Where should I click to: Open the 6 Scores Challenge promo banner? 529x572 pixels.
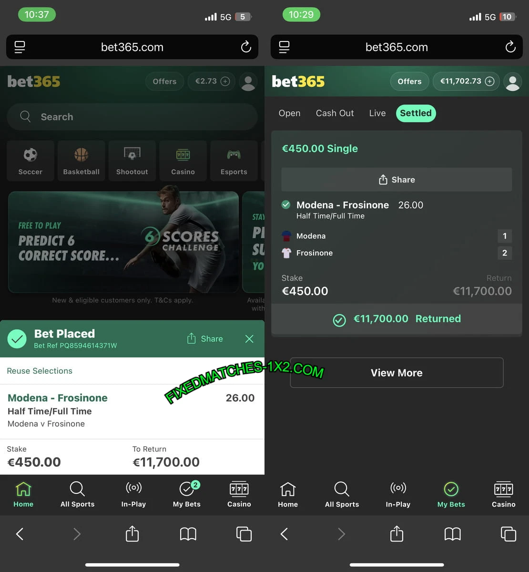point(123,242)
